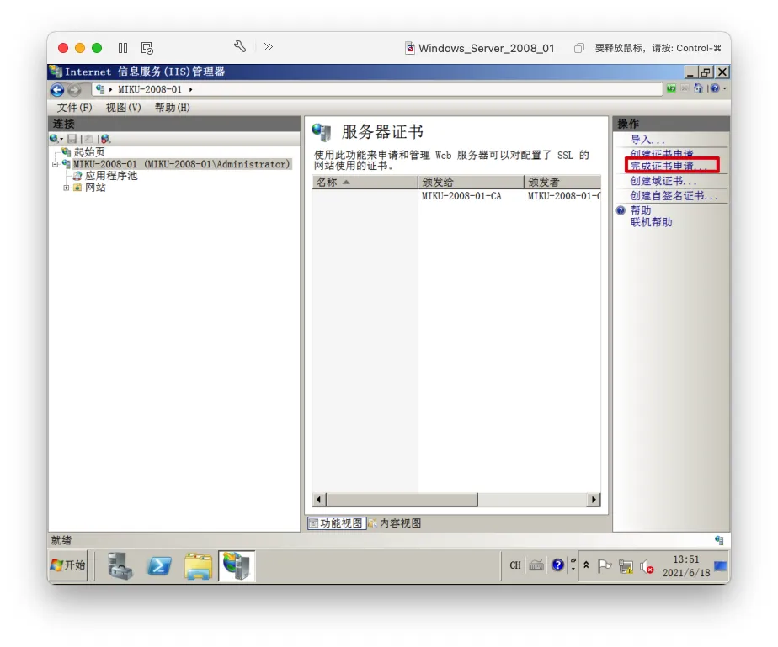778x647 pixels.
Task: Select 应用程序池 in the tree
Action: [x=111, y=176]
